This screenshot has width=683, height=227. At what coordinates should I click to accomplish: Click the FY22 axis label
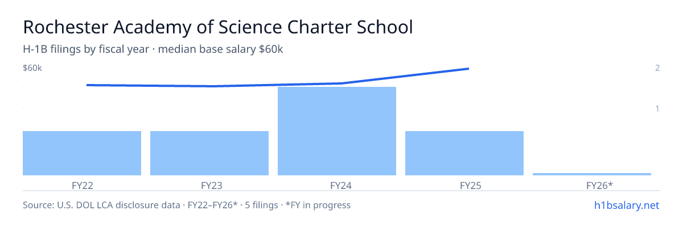82,185
